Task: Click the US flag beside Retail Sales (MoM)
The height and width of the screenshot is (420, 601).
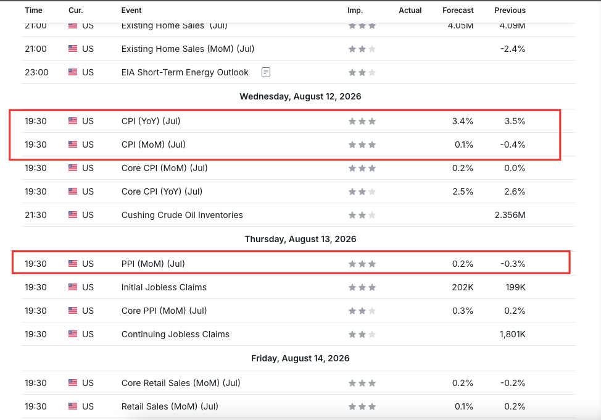Action: [x=73, y=406]
